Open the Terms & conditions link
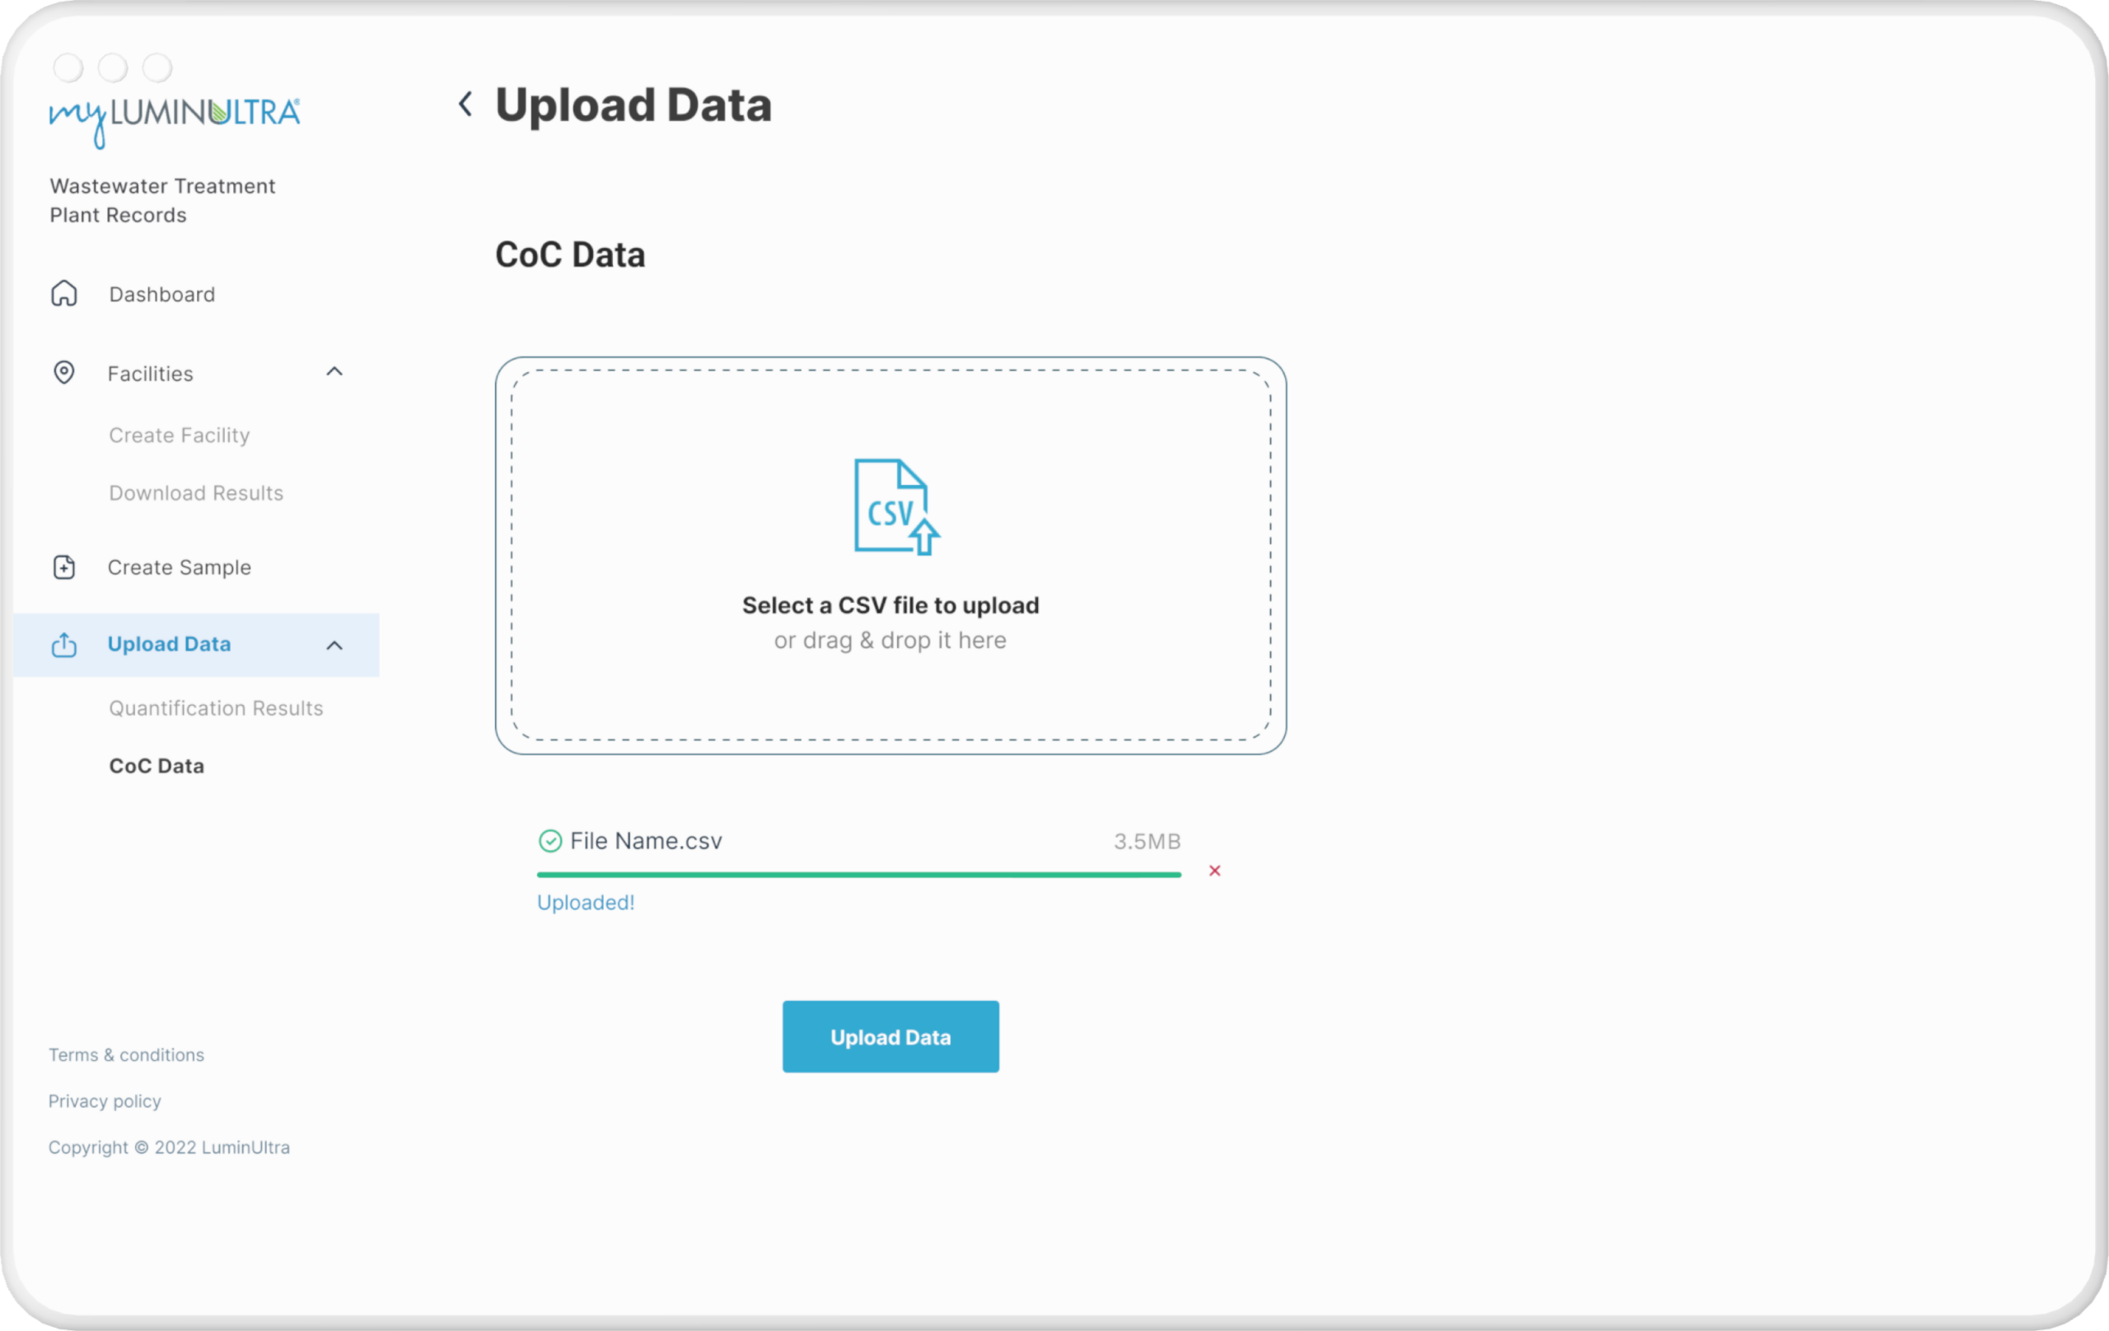Viewport: 2109px width, 1331px height. [126, 1054]
